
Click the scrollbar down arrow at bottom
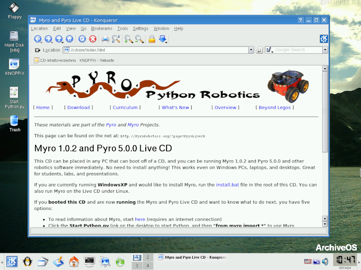pos(325,224)
